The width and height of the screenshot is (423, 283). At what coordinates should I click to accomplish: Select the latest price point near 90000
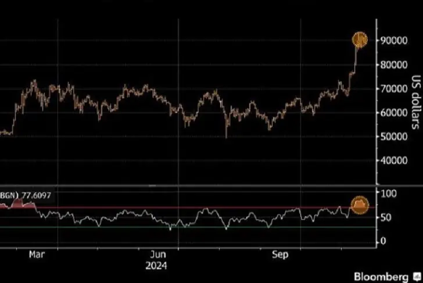tap(360, 40)
